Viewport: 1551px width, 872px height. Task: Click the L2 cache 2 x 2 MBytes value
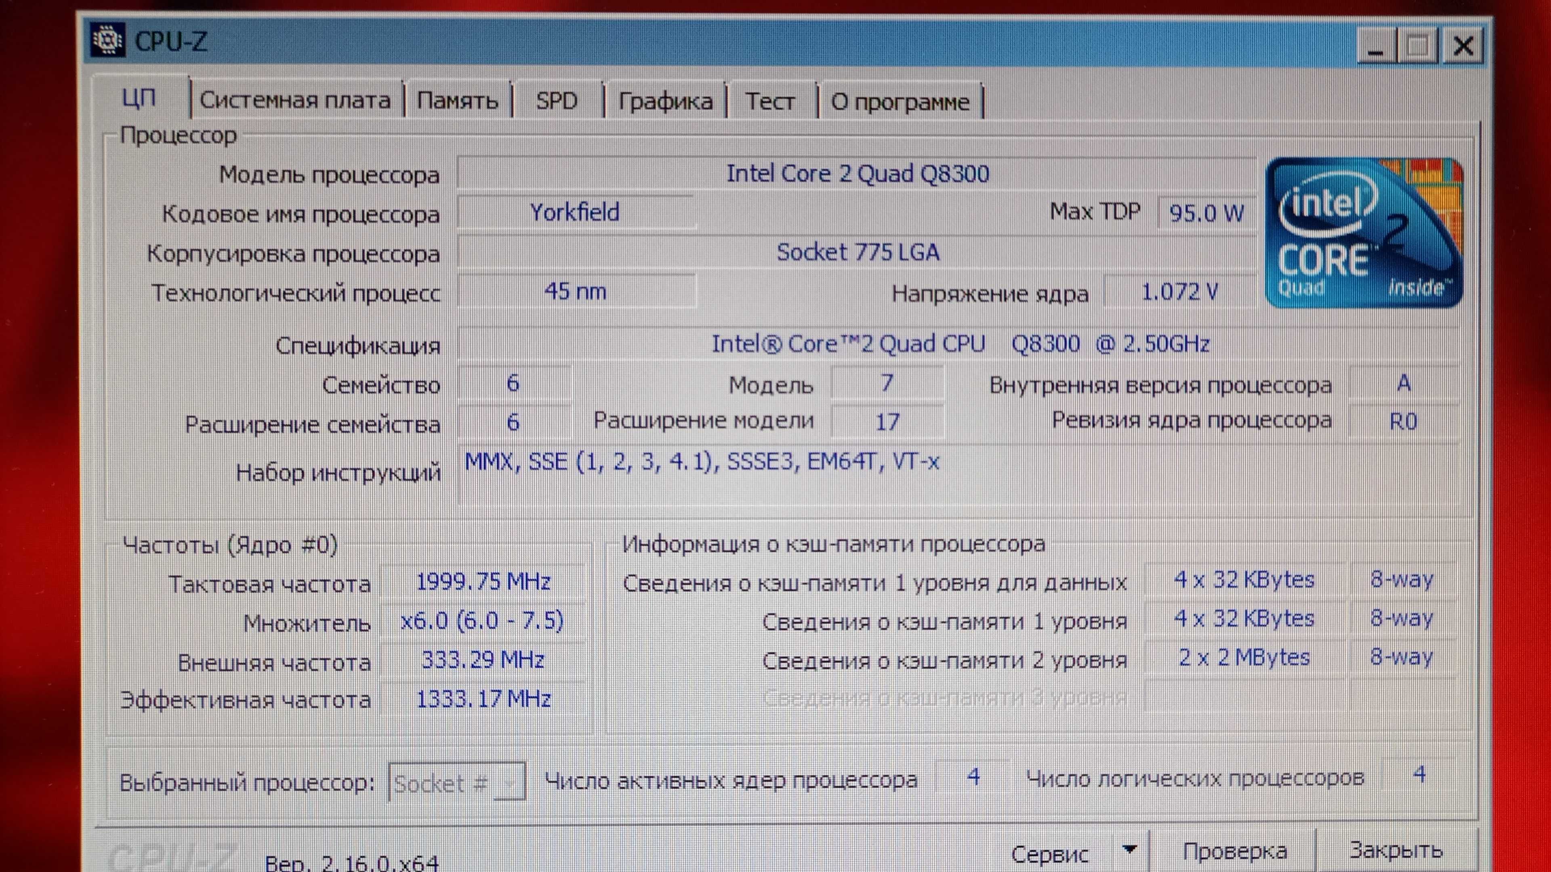point(1244,658)
